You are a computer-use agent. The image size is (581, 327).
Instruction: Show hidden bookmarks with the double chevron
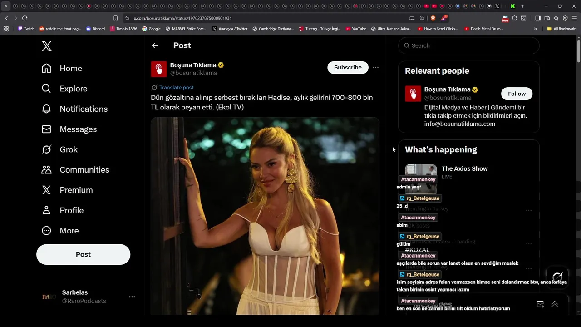click(x=536, y=29)
